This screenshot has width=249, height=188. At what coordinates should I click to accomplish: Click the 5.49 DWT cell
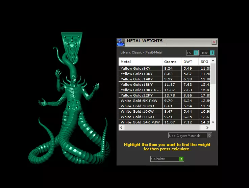(190, 68)
